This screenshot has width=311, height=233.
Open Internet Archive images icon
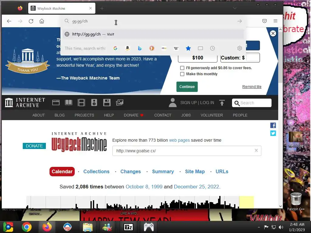pos(120,103)
